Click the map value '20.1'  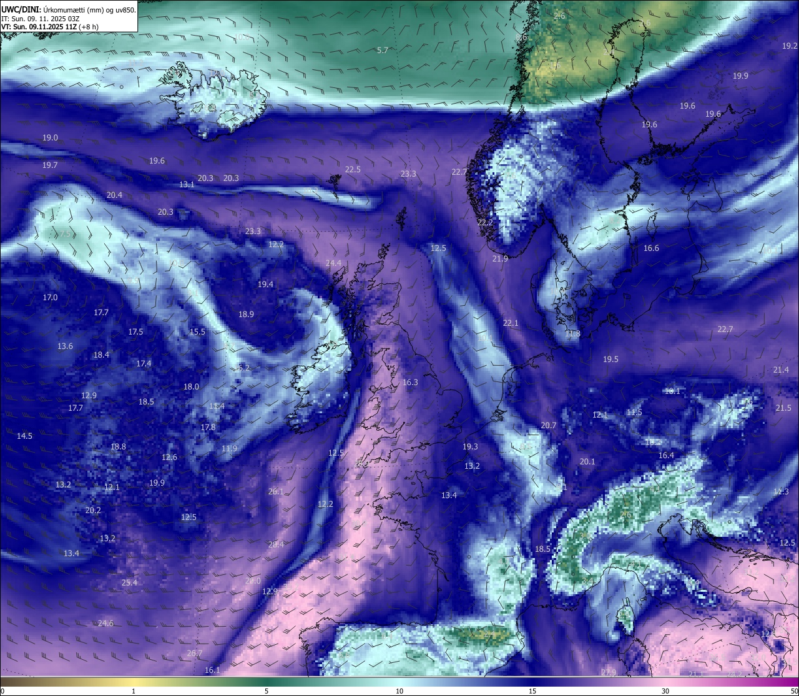(x=587, y=461)
